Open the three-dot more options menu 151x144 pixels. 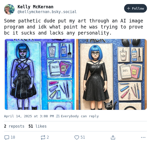tap(143, 137)
